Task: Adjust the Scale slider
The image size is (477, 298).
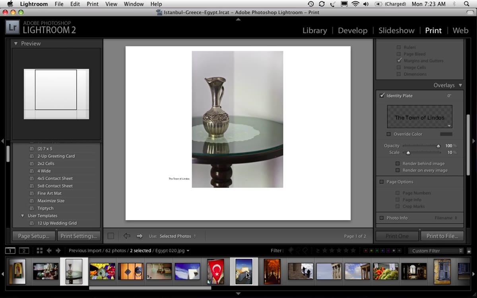Action: click(x=422, y=153)
